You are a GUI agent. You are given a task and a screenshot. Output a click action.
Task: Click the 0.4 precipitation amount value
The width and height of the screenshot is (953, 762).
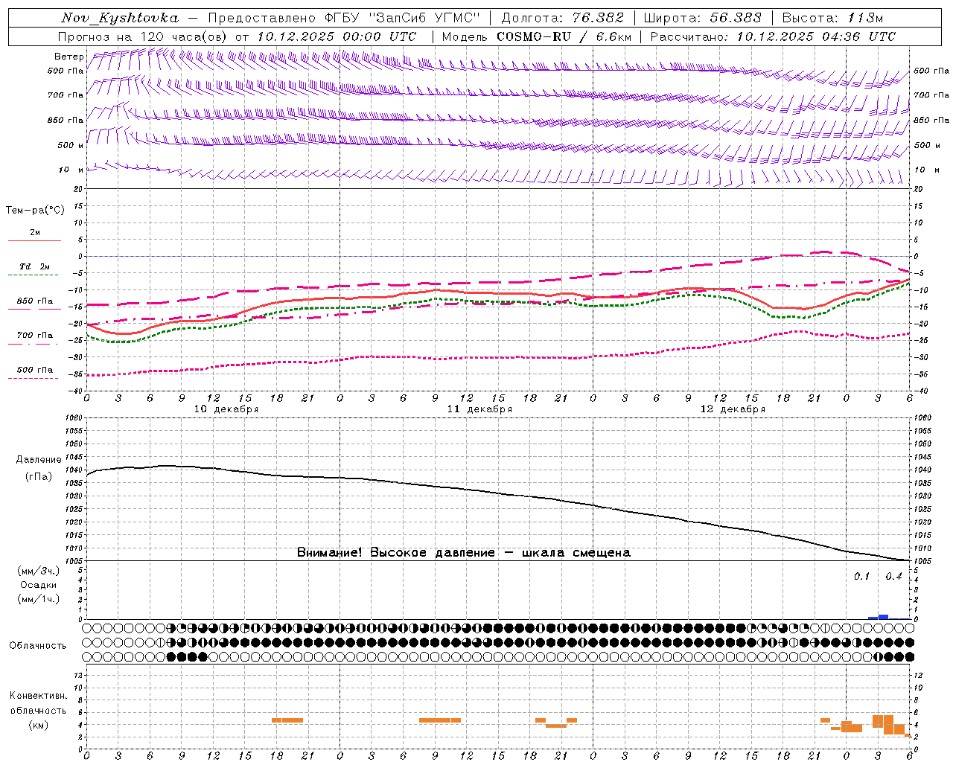tap(893, 577)
